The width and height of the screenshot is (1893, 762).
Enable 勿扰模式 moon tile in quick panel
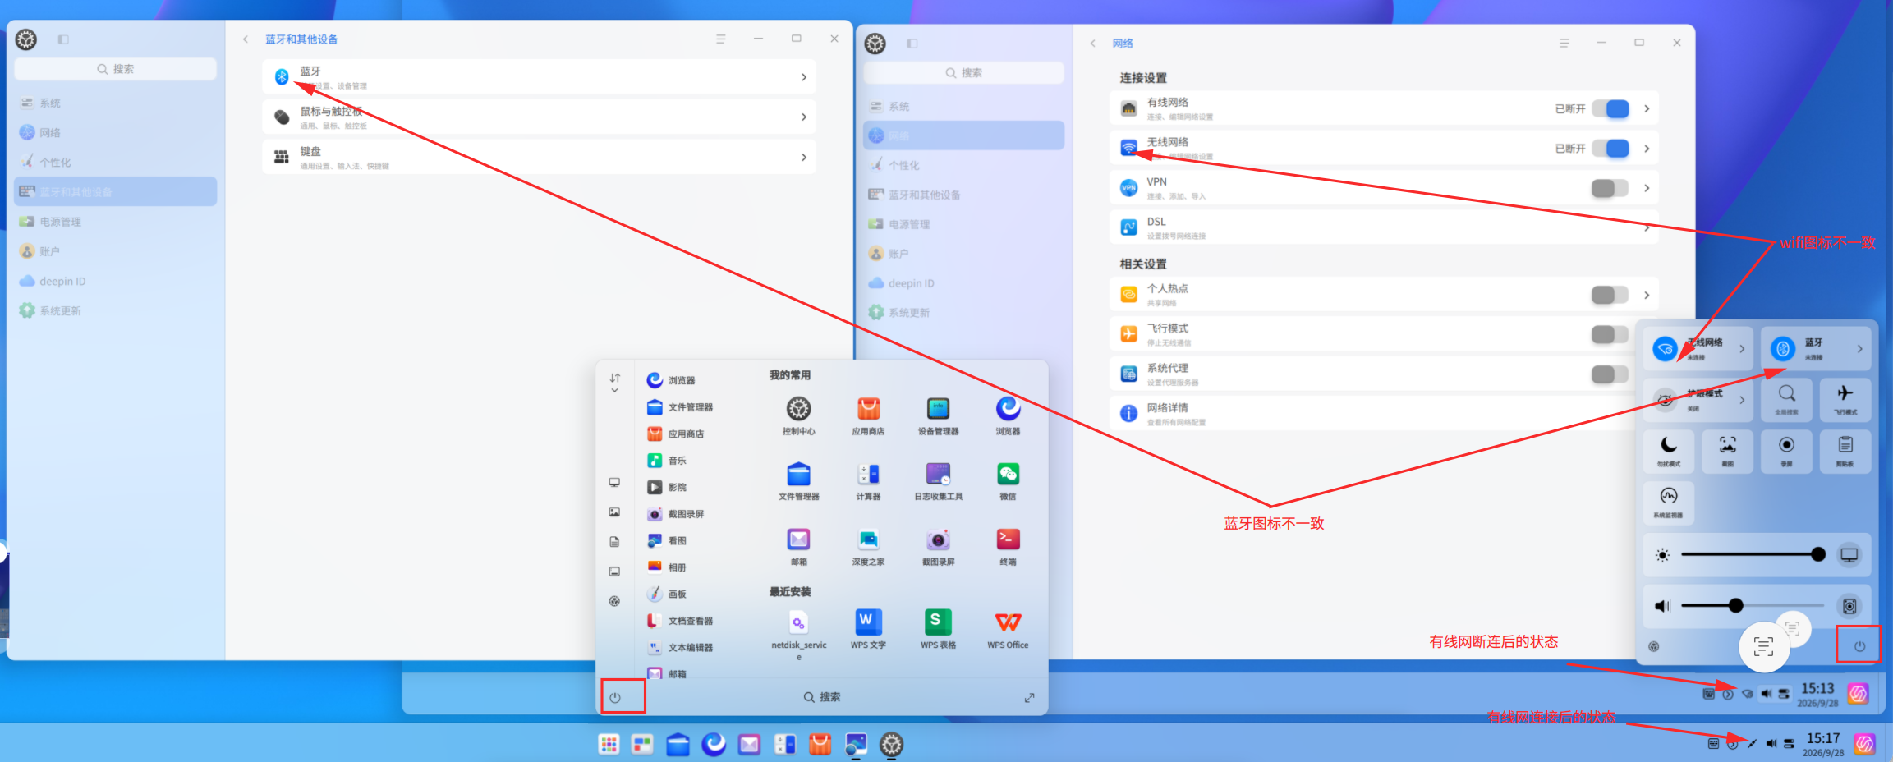1669,451
